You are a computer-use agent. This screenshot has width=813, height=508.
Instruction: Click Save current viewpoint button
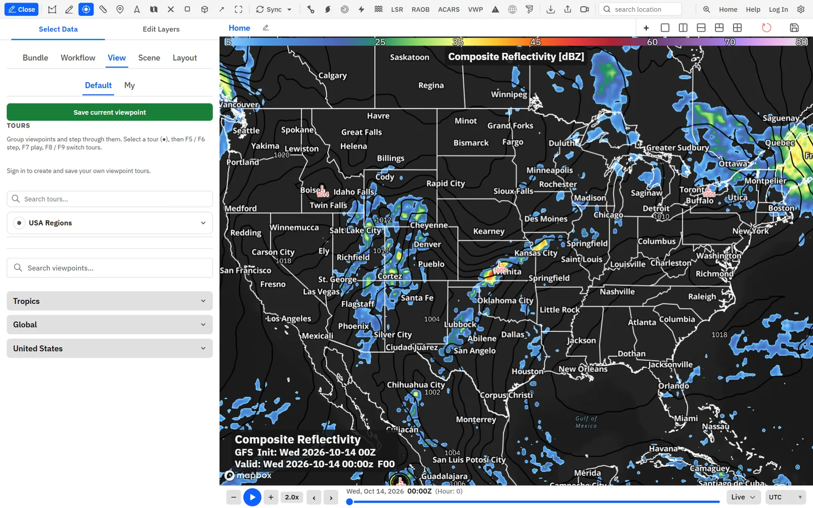point(110,112)
